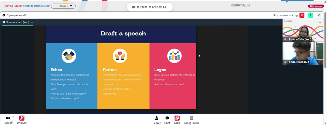The height and width of the screenshot is (125, 327).
Task: Open Background effects options
Action: click(191, 120)
